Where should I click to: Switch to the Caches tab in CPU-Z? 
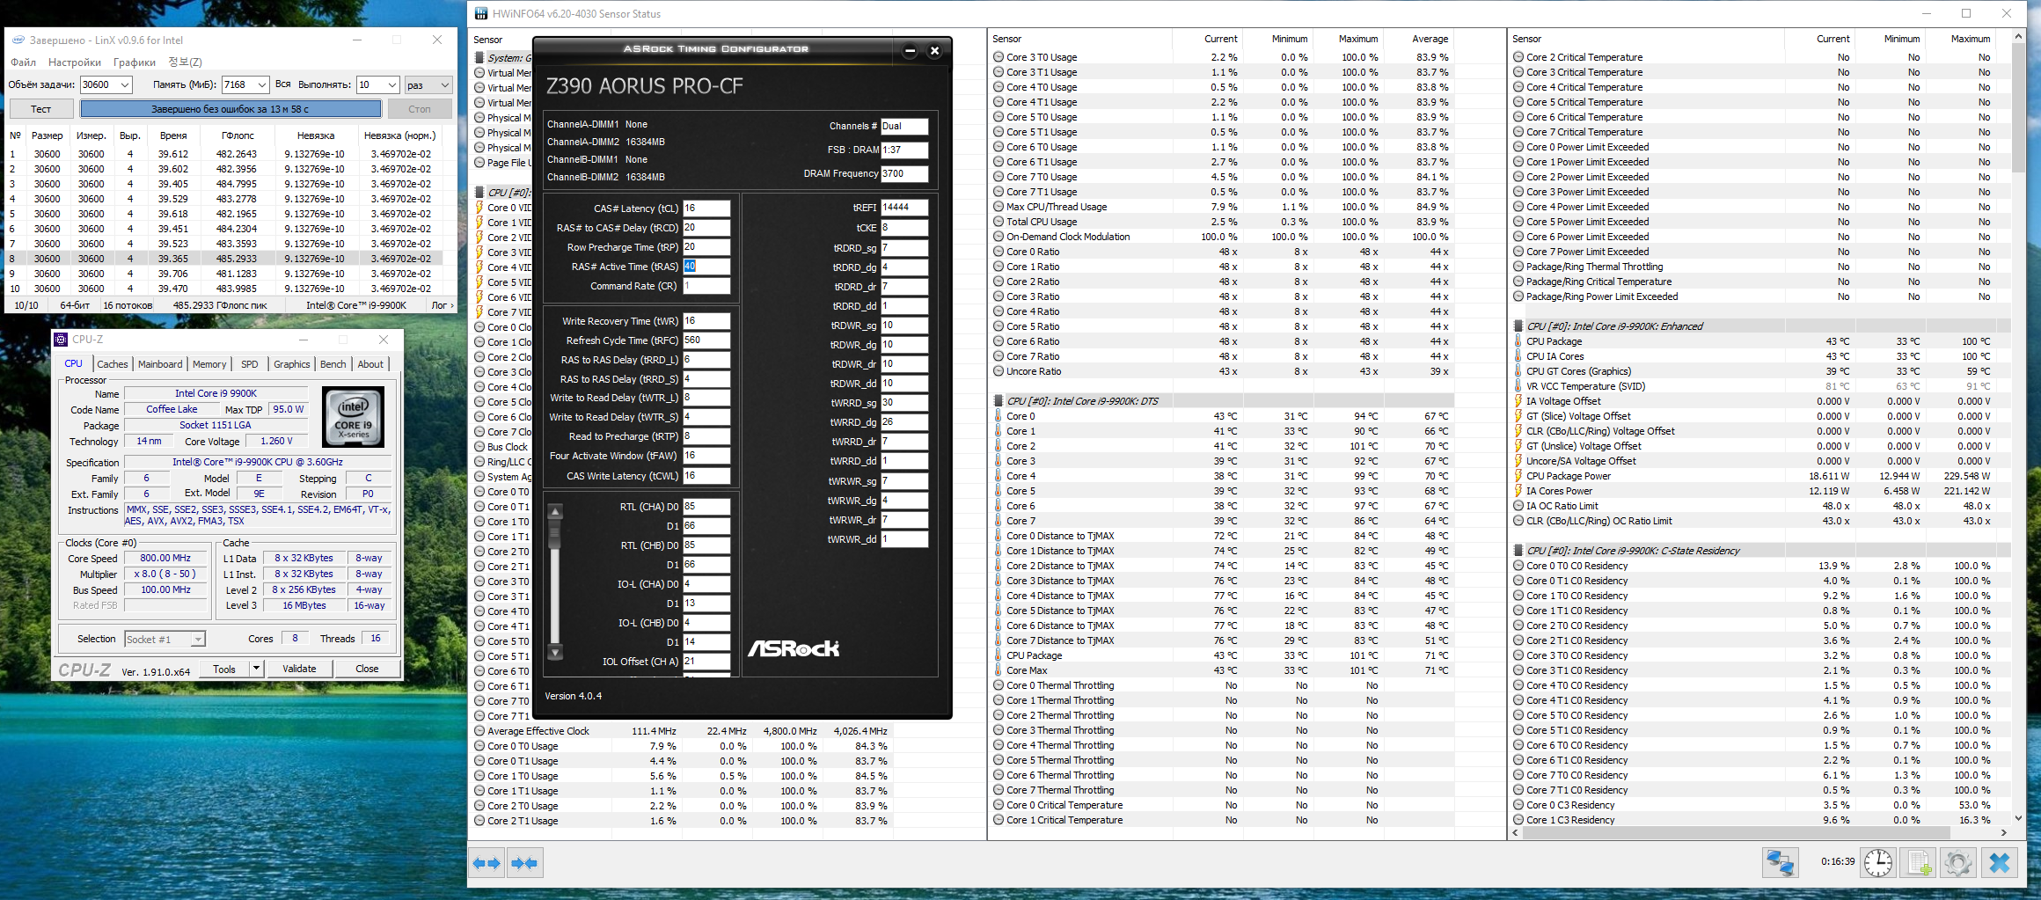coord(113,364)
